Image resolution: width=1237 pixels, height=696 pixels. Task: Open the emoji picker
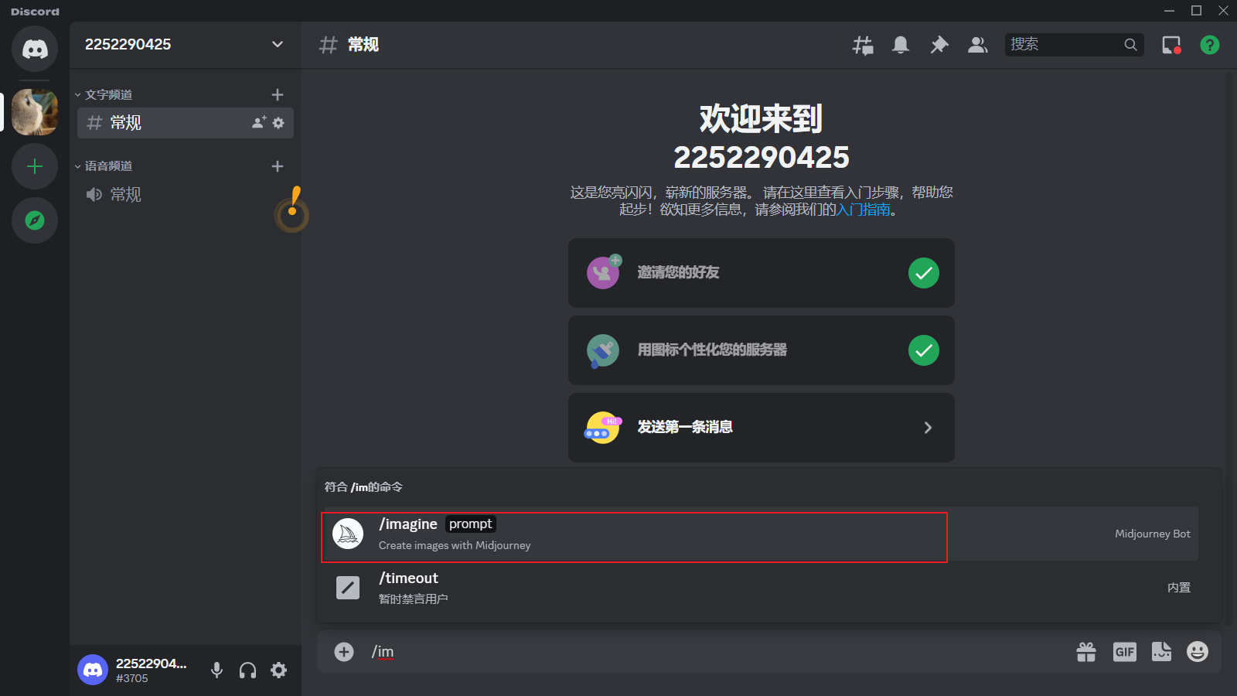(x=1198, y=652)
